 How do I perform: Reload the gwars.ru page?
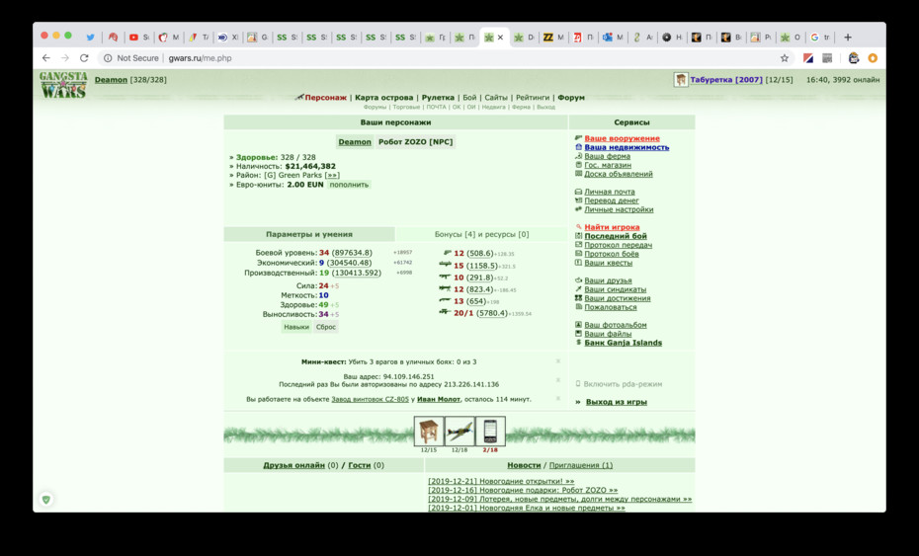pos(84,58)
